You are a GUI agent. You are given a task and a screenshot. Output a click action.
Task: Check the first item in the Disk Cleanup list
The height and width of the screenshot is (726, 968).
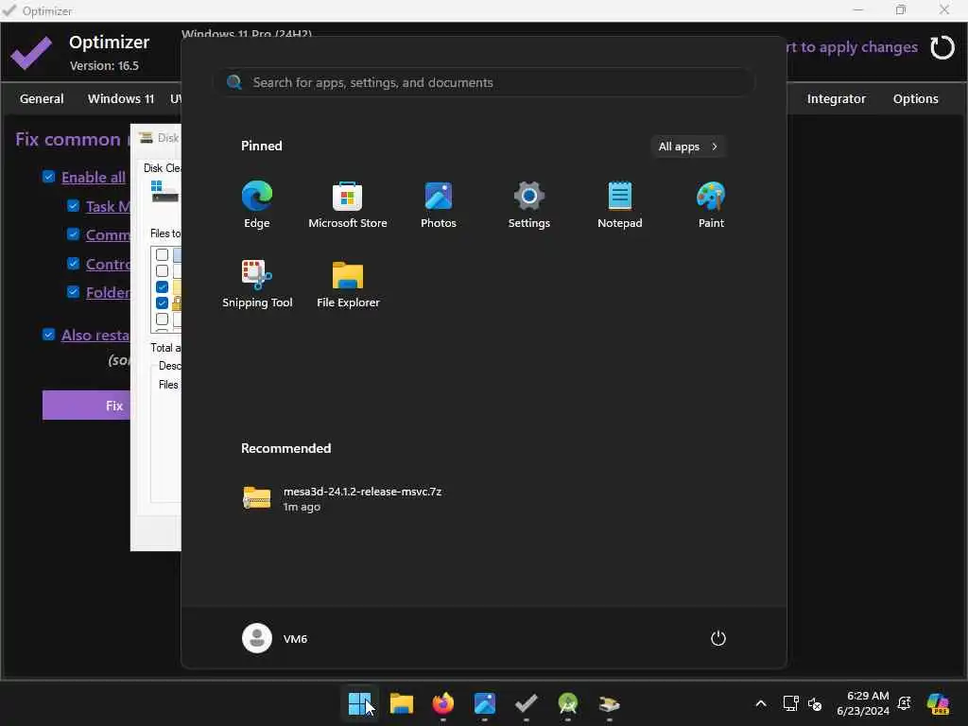[x=162, y=254]
